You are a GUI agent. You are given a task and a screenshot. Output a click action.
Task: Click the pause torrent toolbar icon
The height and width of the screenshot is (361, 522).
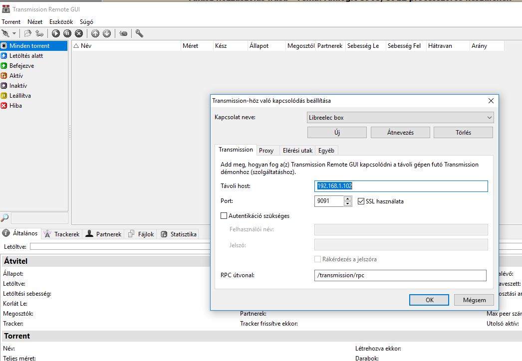point(67,33)
